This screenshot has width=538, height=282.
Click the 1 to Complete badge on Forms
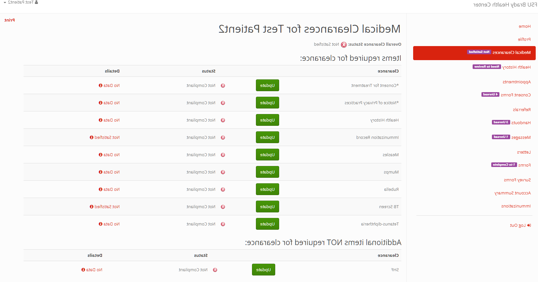pyautogui.click(x=504, y=165)
